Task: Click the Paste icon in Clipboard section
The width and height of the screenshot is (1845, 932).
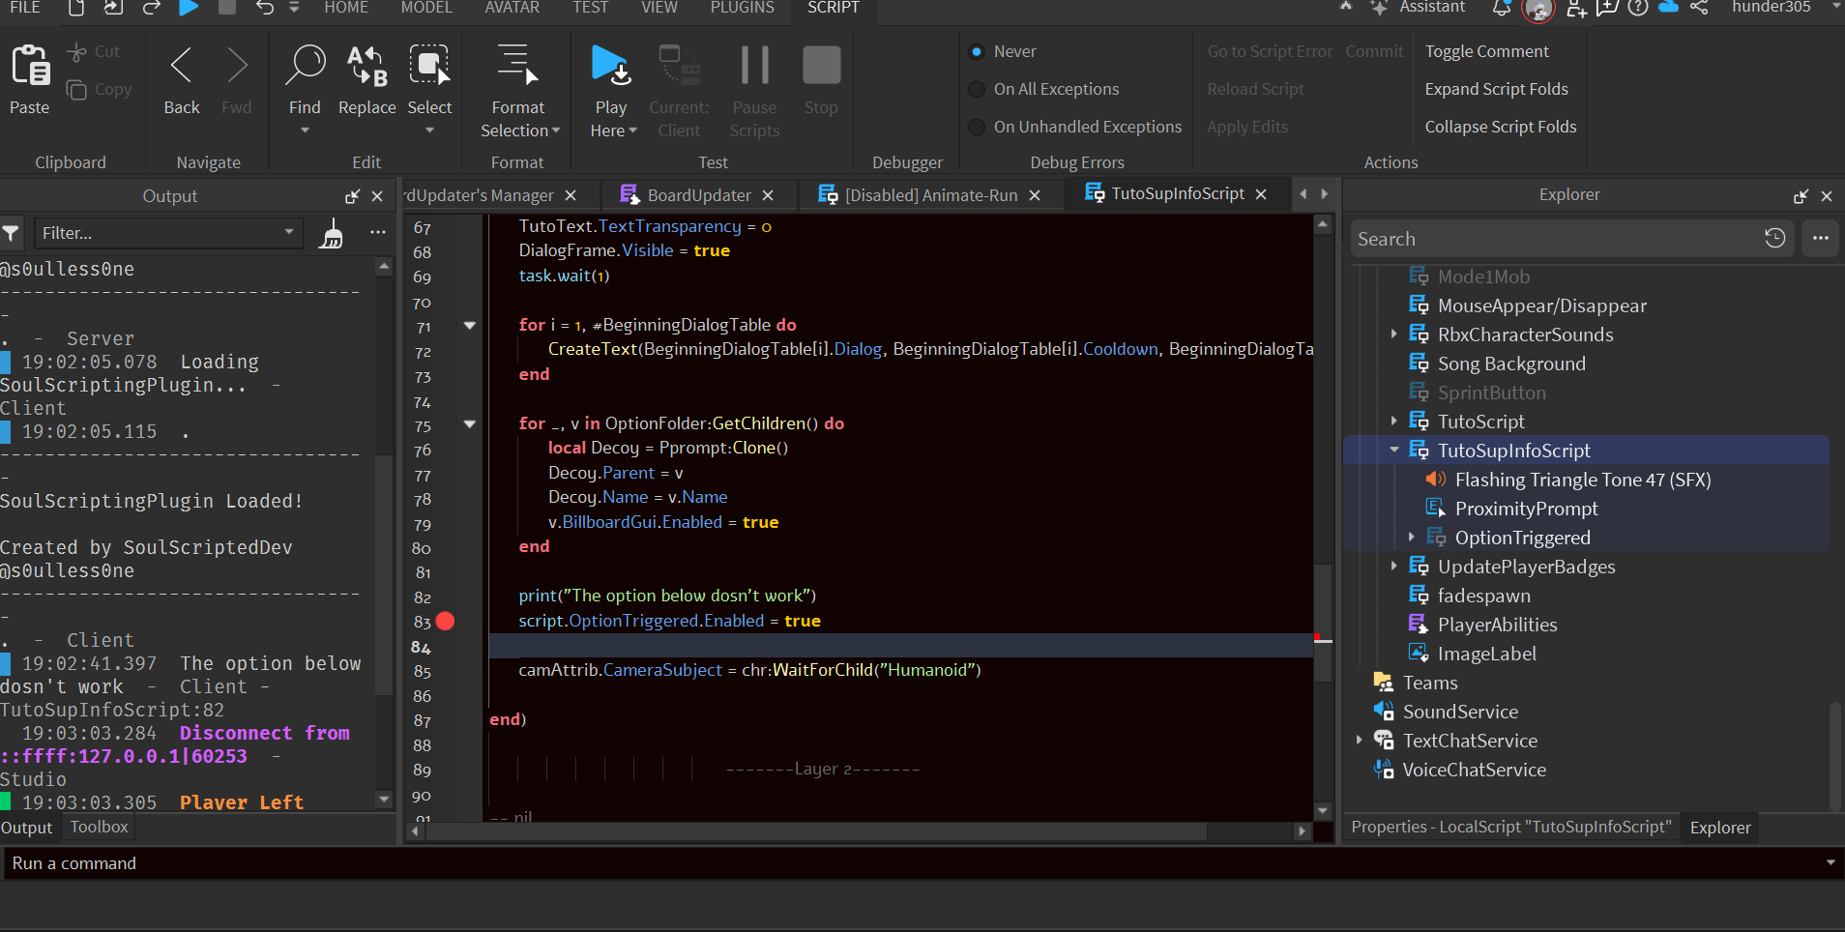Action: 29,77
